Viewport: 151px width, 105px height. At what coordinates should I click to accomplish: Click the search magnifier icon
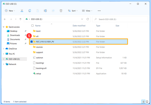tap(96, 19)
